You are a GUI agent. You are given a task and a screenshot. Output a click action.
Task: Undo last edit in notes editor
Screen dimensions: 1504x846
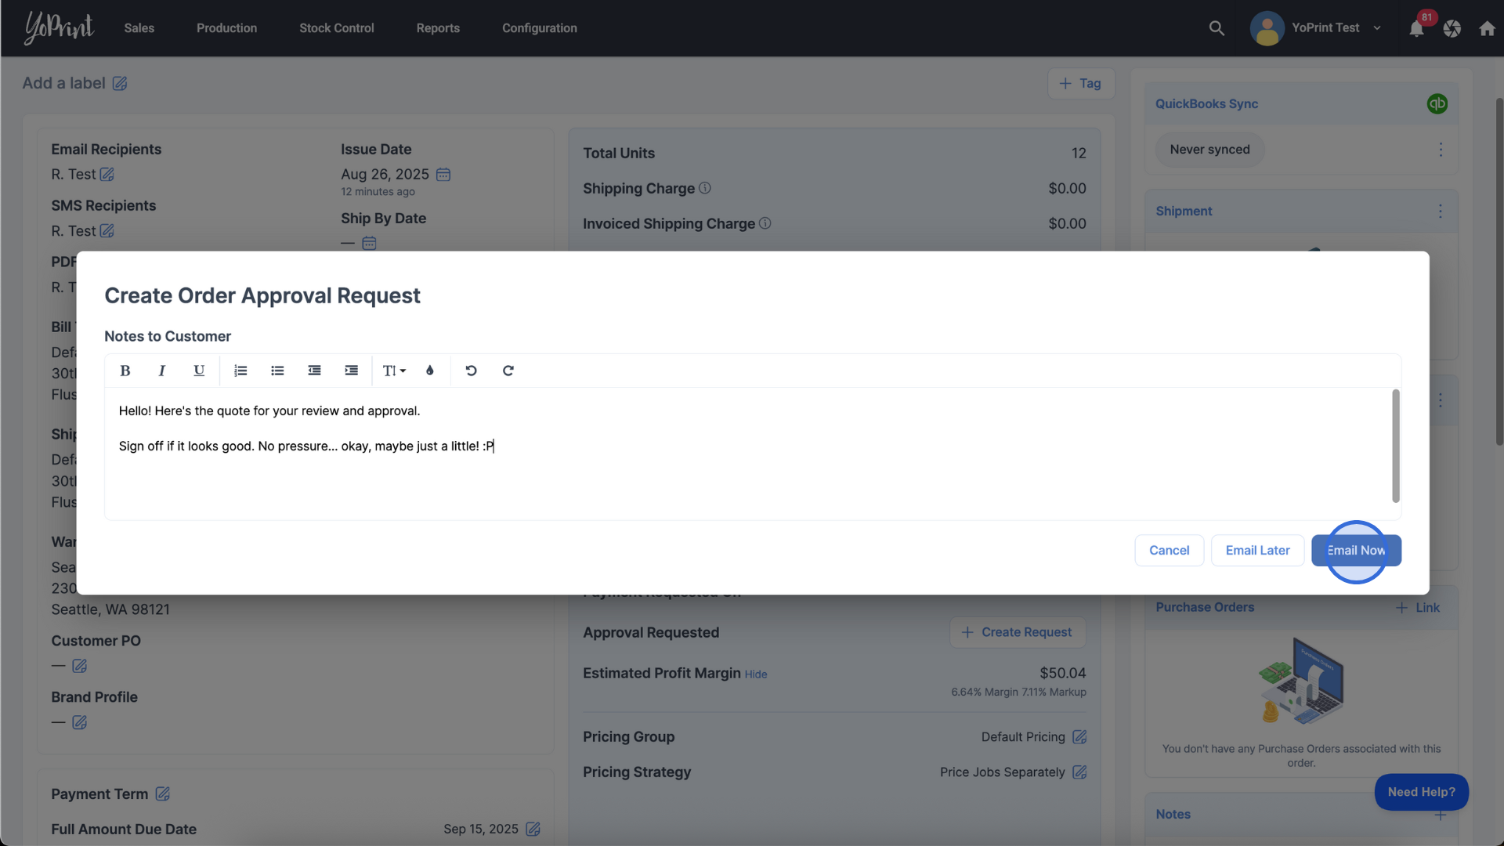coord(471,371)
